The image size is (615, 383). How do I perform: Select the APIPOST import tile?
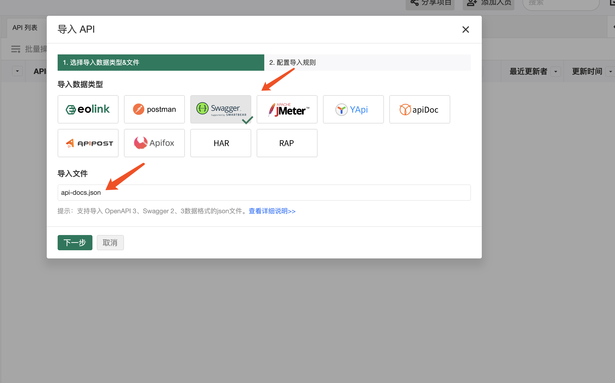tap(88, 143)
